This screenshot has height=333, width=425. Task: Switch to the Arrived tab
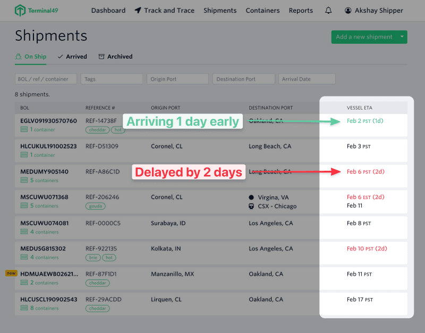pos(72,57)
